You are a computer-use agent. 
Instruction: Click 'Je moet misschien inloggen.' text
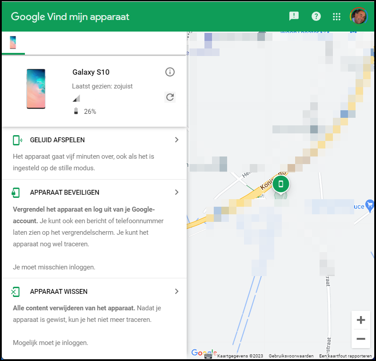[x=54, y=267]
